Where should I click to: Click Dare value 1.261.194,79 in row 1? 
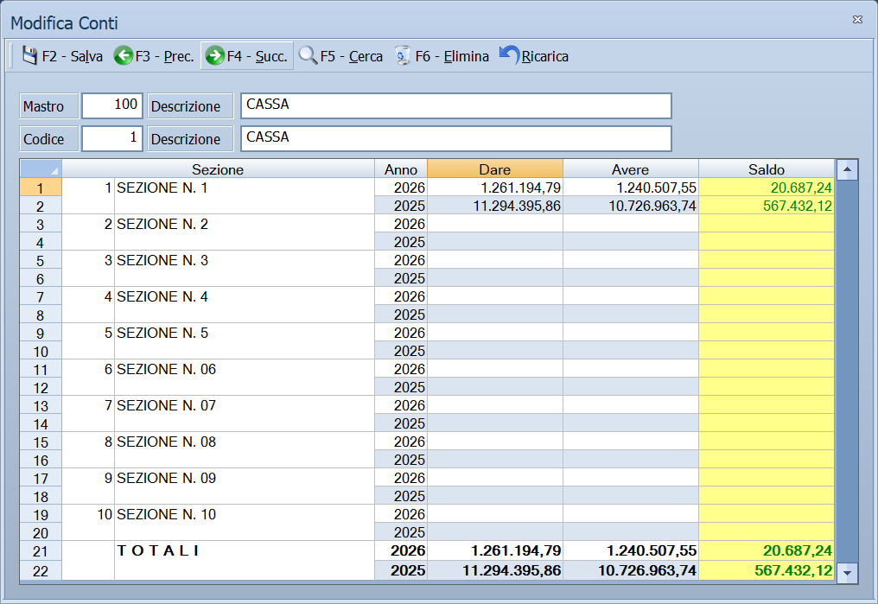495,188
